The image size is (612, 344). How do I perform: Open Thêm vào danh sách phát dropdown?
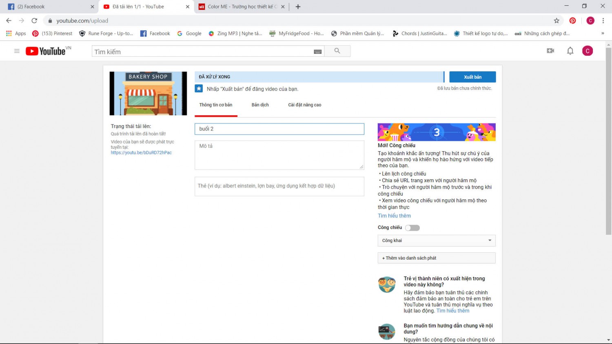(437, 258)
